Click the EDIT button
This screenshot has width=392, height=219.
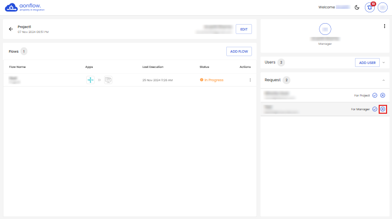point(244,30)
